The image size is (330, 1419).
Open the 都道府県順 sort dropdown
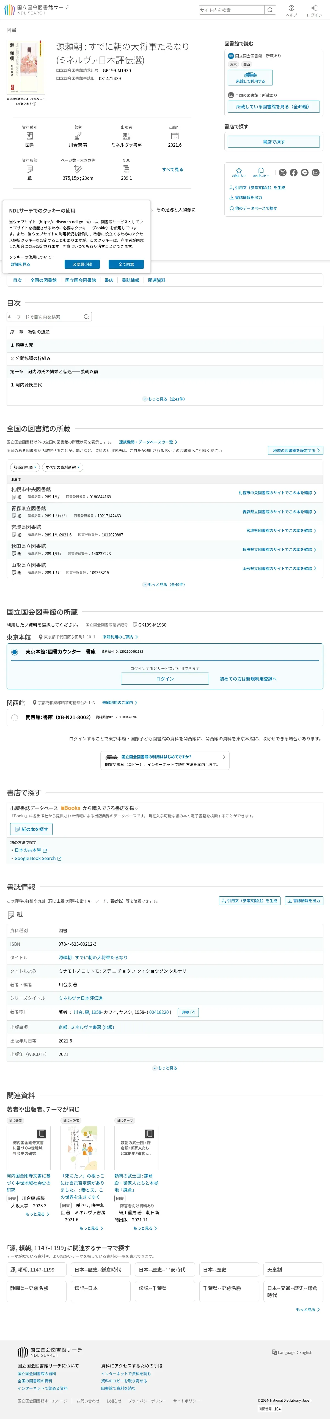tap(25, 467)
